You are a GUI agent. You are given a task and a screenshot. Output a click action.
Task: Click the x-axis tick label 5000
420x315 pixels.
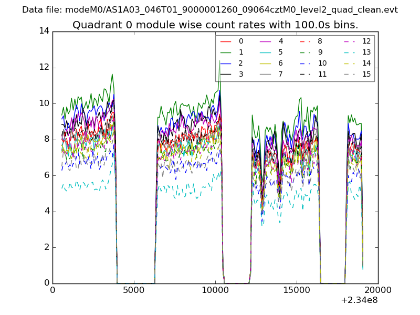click(134, 290)
